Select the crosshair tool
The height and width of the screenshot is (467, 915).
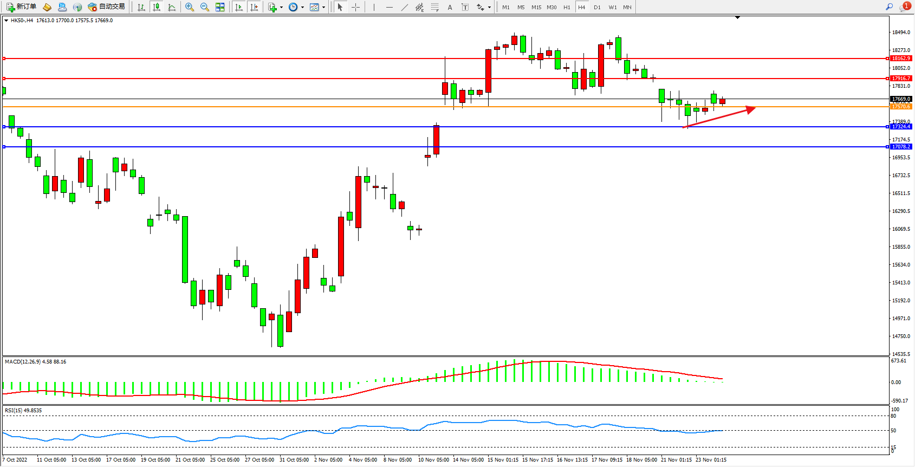[x=355, y=7]
